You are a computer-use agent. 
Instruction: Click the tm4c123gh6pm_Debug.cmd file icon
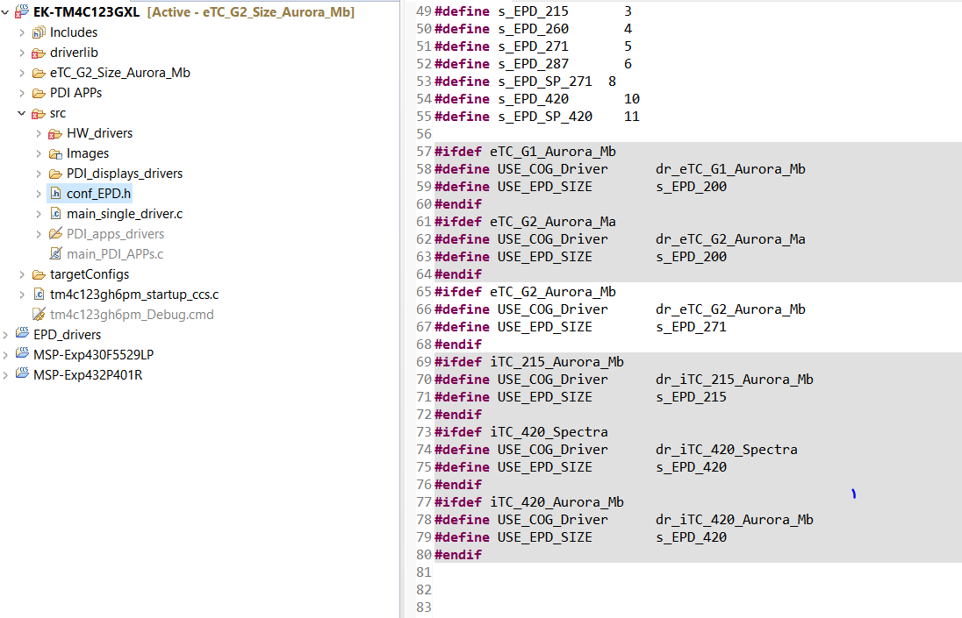point(39,315)
